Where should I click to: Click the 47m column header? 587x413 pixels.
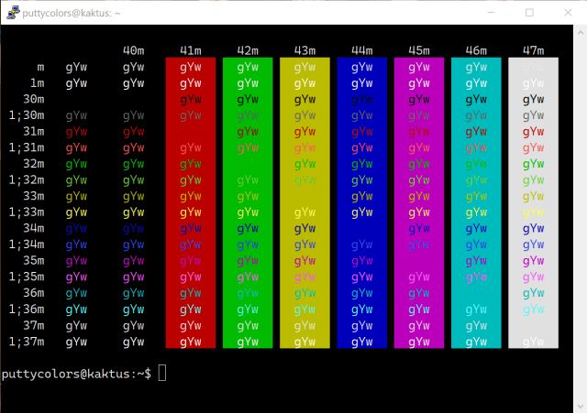click(533, 50)
